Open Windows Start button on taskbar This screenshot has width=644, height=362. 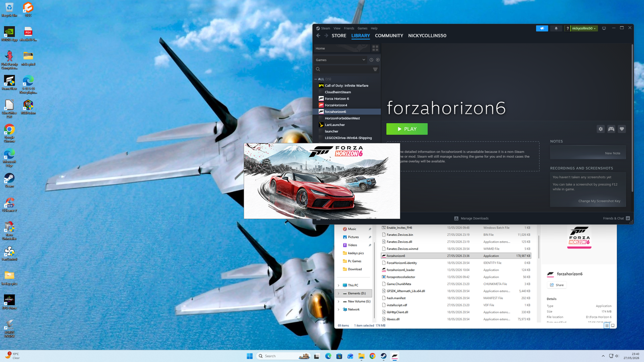pyautogui.click(x=250, y=356)
